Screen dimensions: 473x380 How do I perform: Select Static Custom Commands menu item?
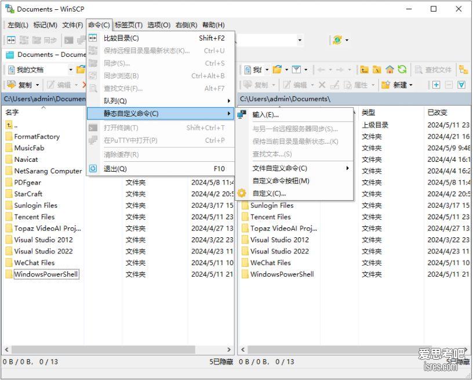tap(161, 114)
